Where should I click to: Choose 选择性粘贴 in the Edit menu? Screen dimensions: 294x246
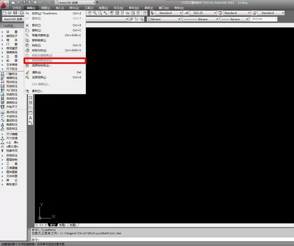[55, 66]
